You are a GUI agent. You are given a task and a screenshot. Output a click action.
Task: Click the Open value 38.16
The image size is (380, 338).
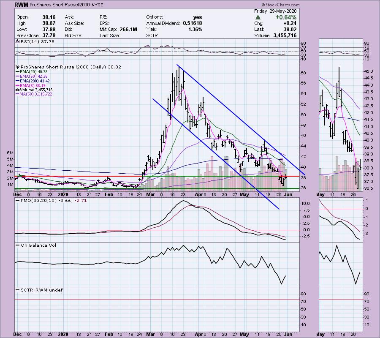coord(49,17)
